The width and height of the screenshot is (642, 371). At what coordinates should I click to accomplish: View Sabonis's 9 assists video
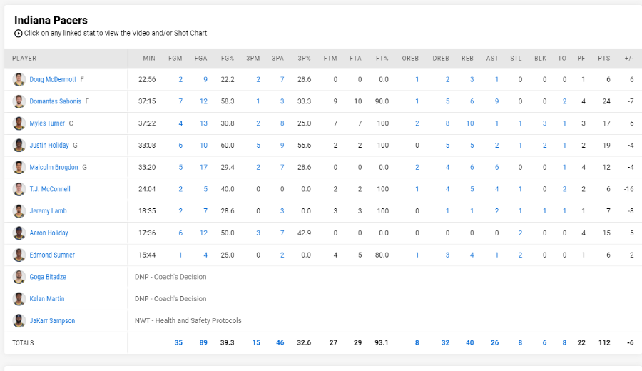pyautogui.click(x=496, y=101)
